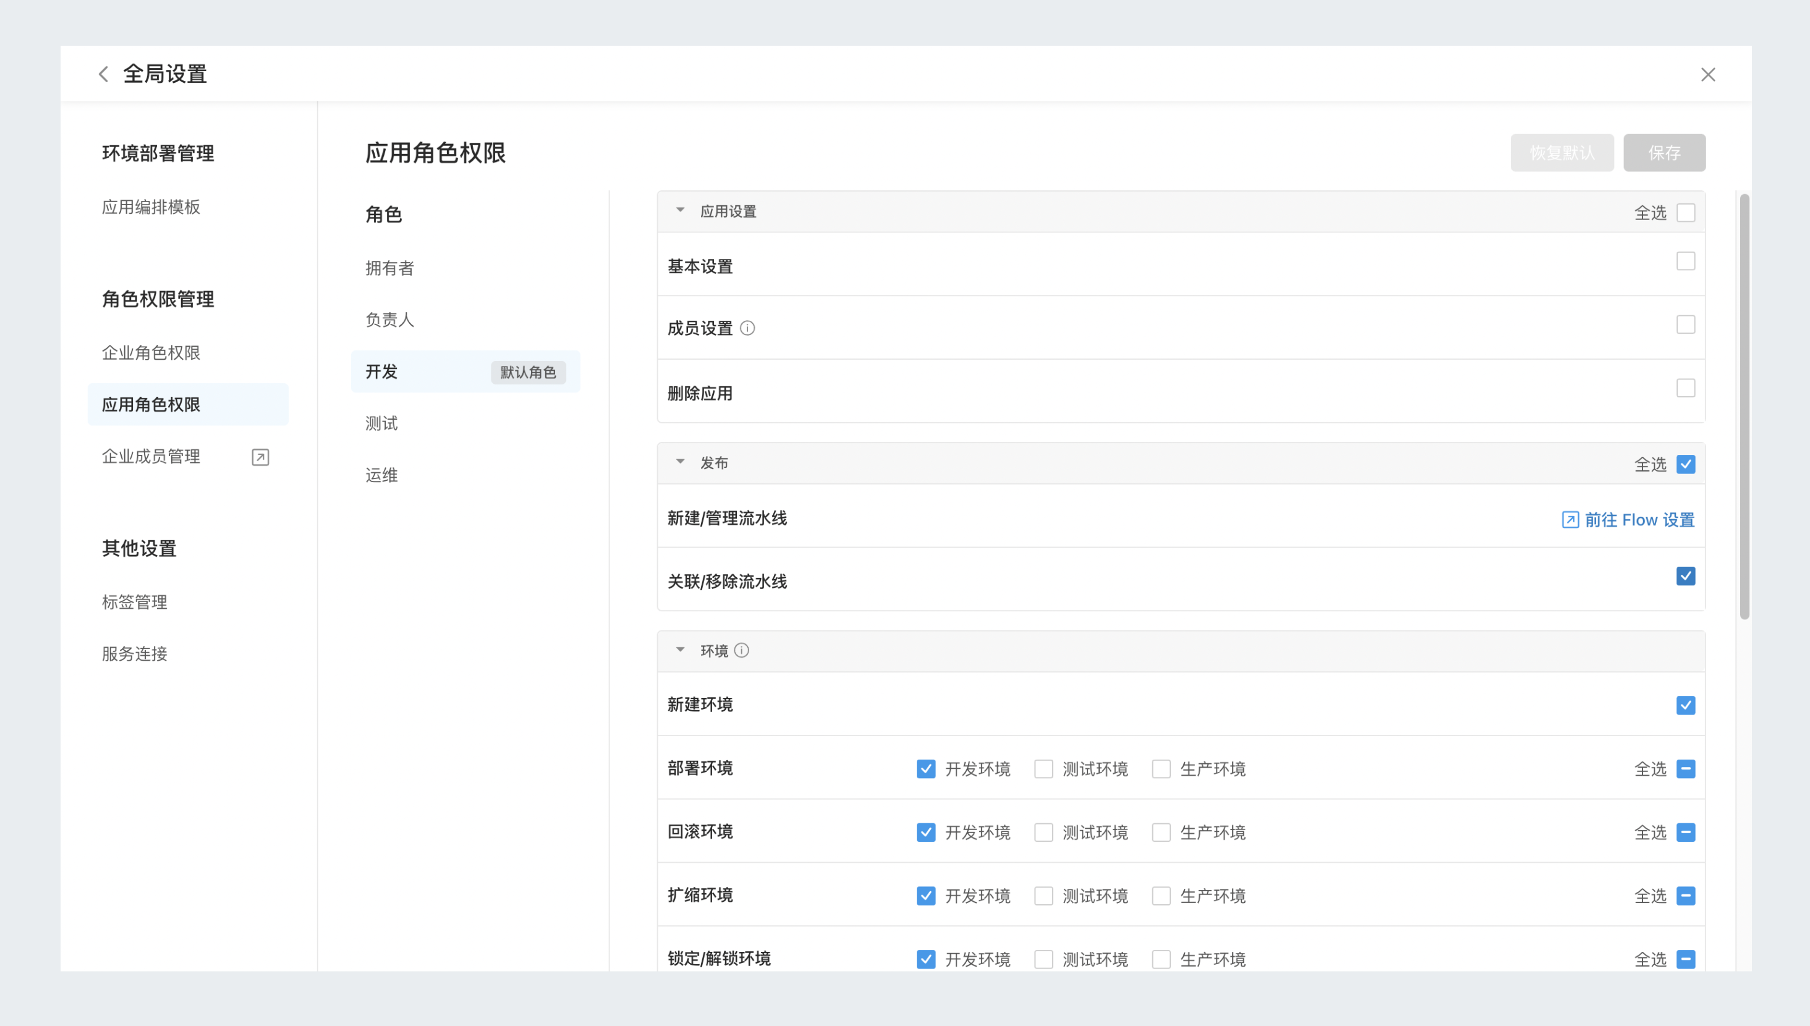Click the 恢复默认 button
Viewport: 1810px width, 1026px height.
(1562, 153)
